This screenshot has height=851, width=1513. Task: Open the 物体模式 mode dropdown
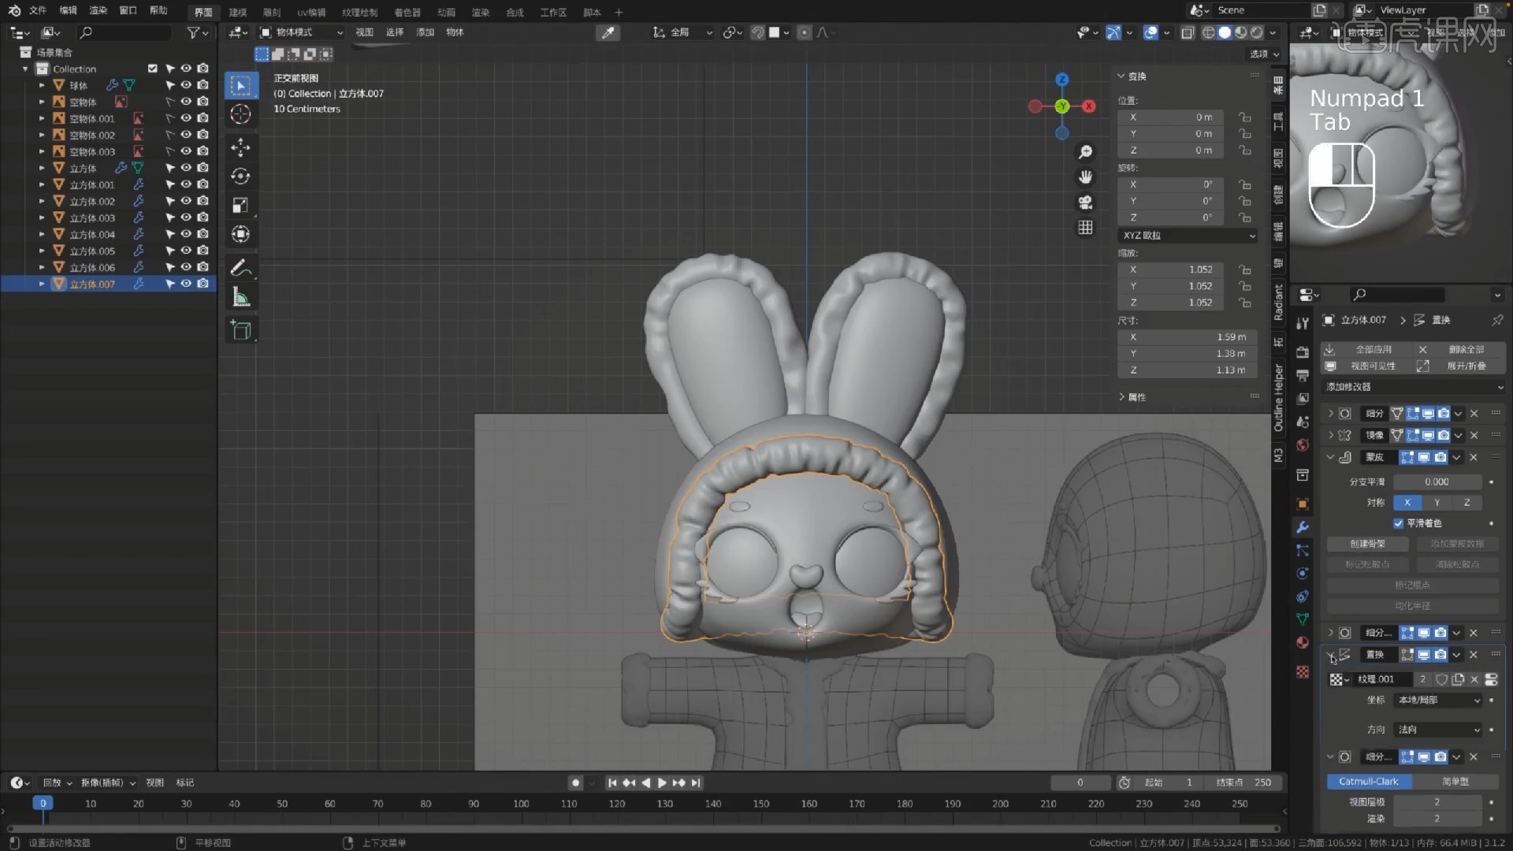302,32
